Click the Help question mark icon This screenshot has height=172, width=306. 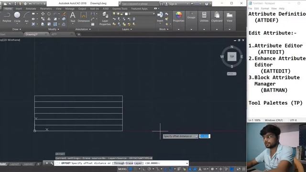point(207,4)
